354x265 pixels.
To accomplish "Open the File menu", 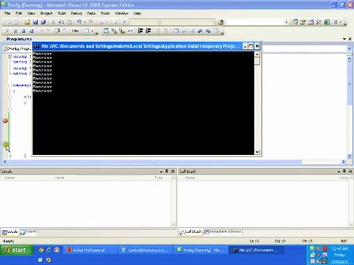I will pos(7,14).
